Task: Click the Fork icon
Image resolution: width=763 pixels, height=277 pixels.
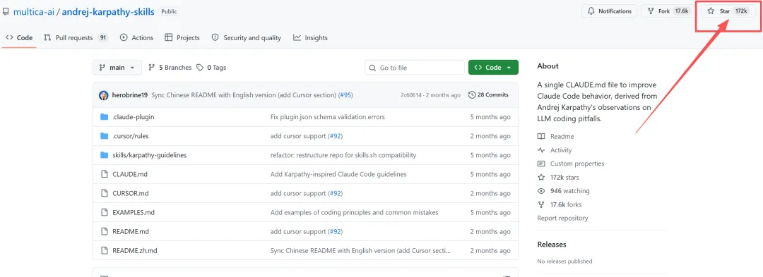Action: [x=651, y=11]
